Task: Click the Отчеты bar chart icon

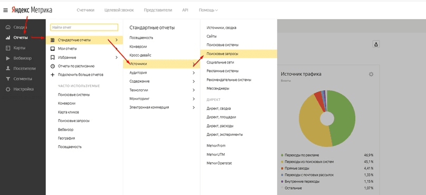Action: click(x=8, y=38)
